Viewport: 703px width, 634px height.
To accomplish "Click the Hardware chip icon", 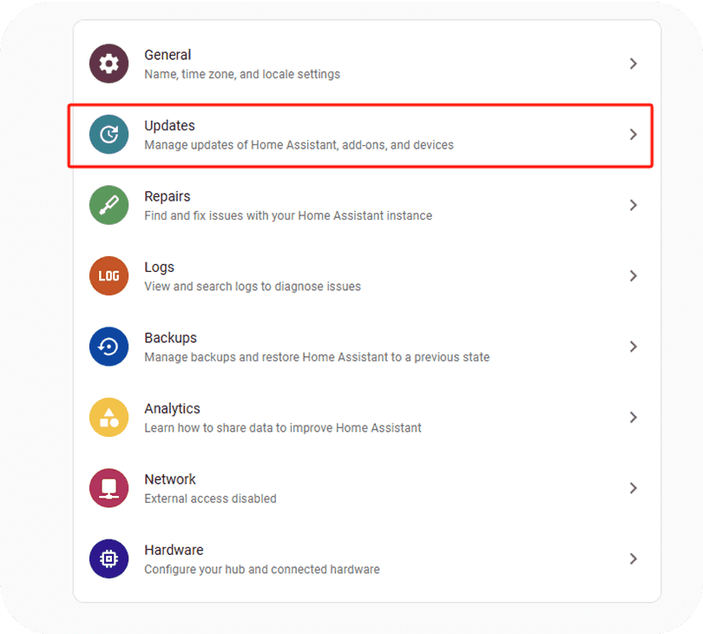I will [x=108, y=558].
